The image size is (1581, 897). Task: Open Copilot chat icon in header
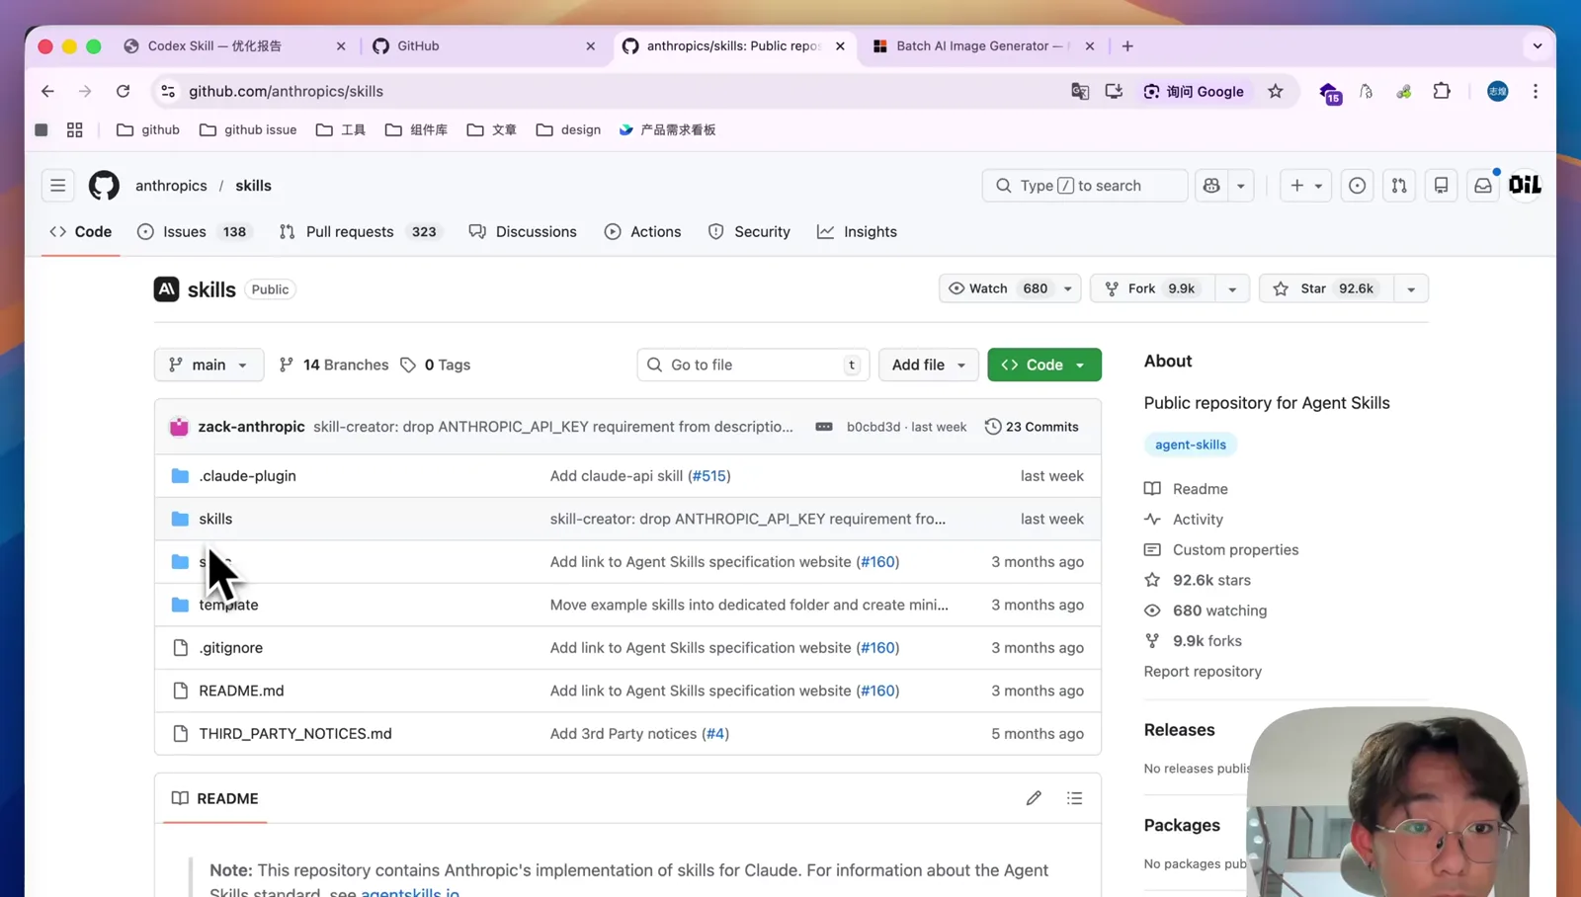(1211, 186)
